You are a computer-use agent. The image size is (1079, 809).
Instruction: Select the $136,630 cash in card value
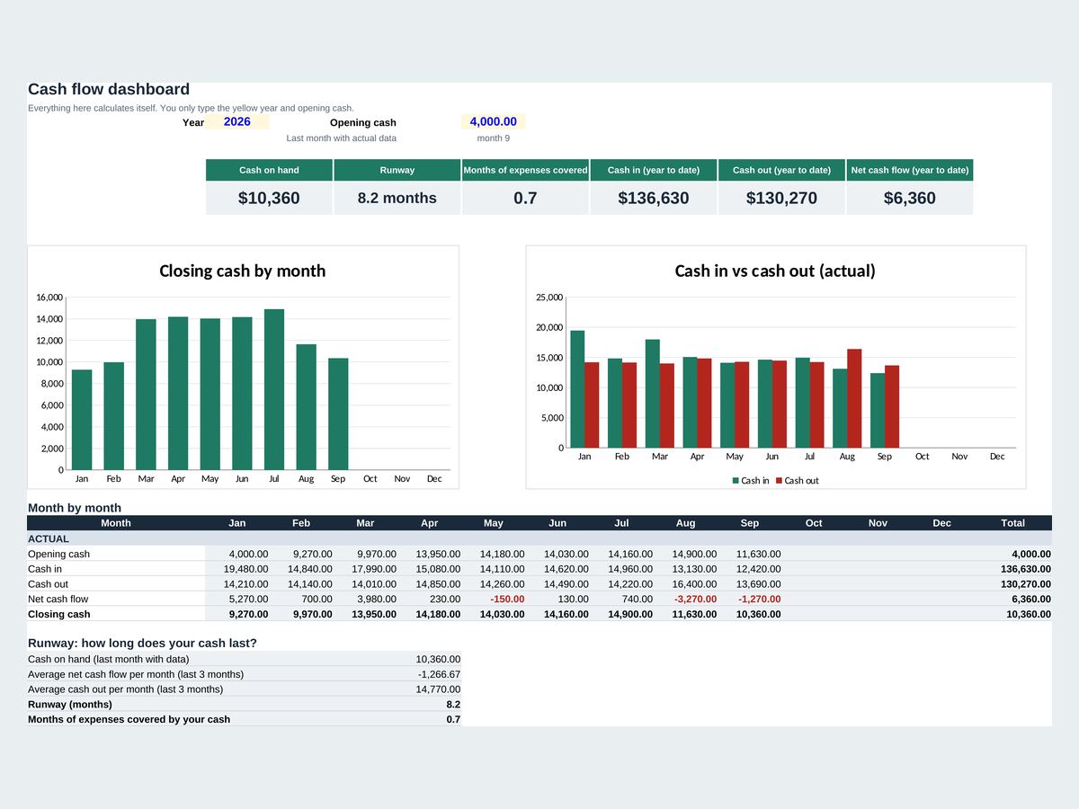654,199
